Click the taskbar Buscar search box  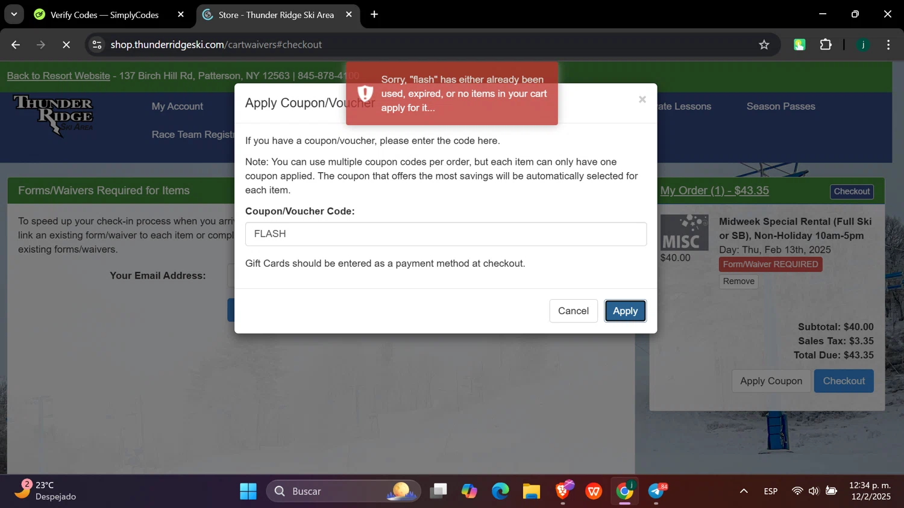point(344,491)
